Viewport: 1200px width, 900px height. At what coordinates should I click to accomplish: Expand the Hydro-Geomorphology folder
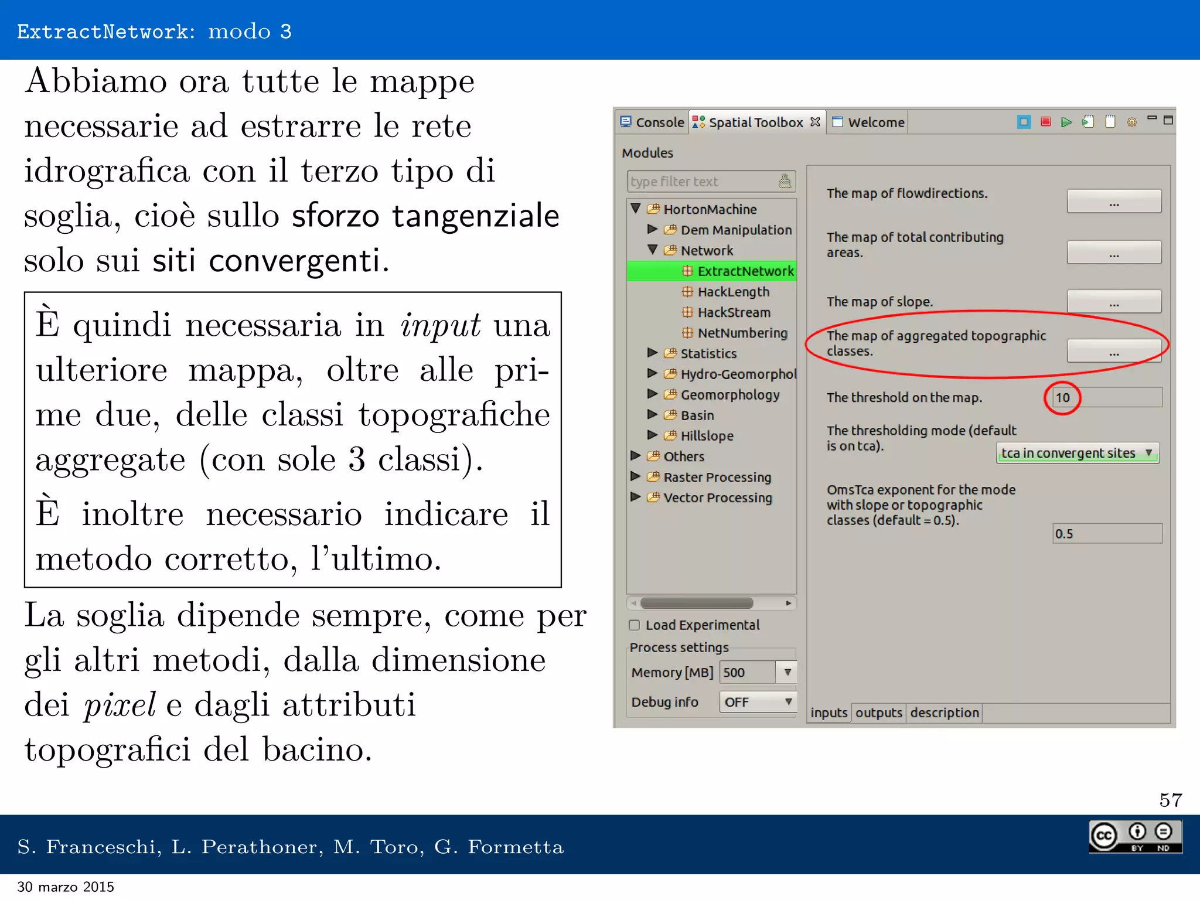[x=652, y=373]
